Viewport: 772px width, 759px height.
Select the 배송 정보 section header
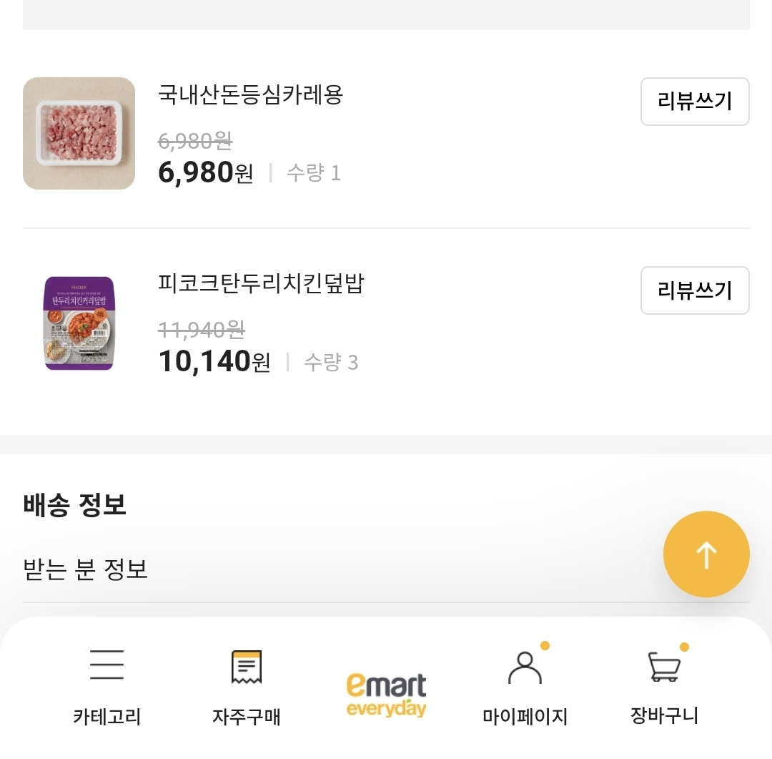point(76,504)
